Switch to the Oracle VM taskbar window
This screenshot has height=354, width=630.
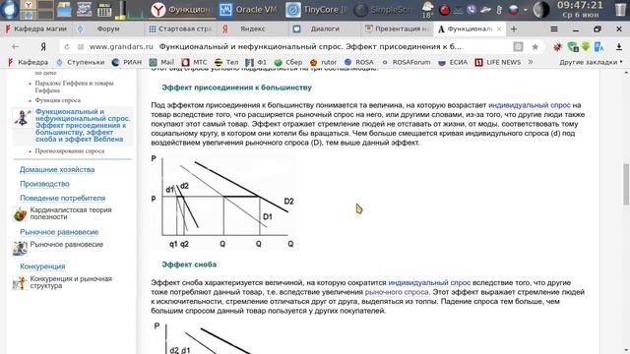pyautogui.click(x=248, y=10)
